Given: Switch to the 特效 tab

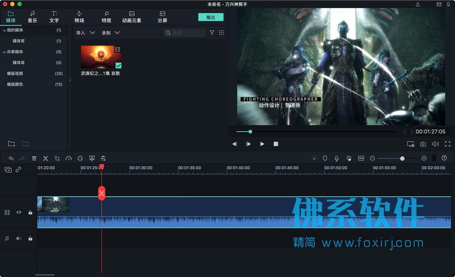Looking at the screenshot, I should (107, 17).
